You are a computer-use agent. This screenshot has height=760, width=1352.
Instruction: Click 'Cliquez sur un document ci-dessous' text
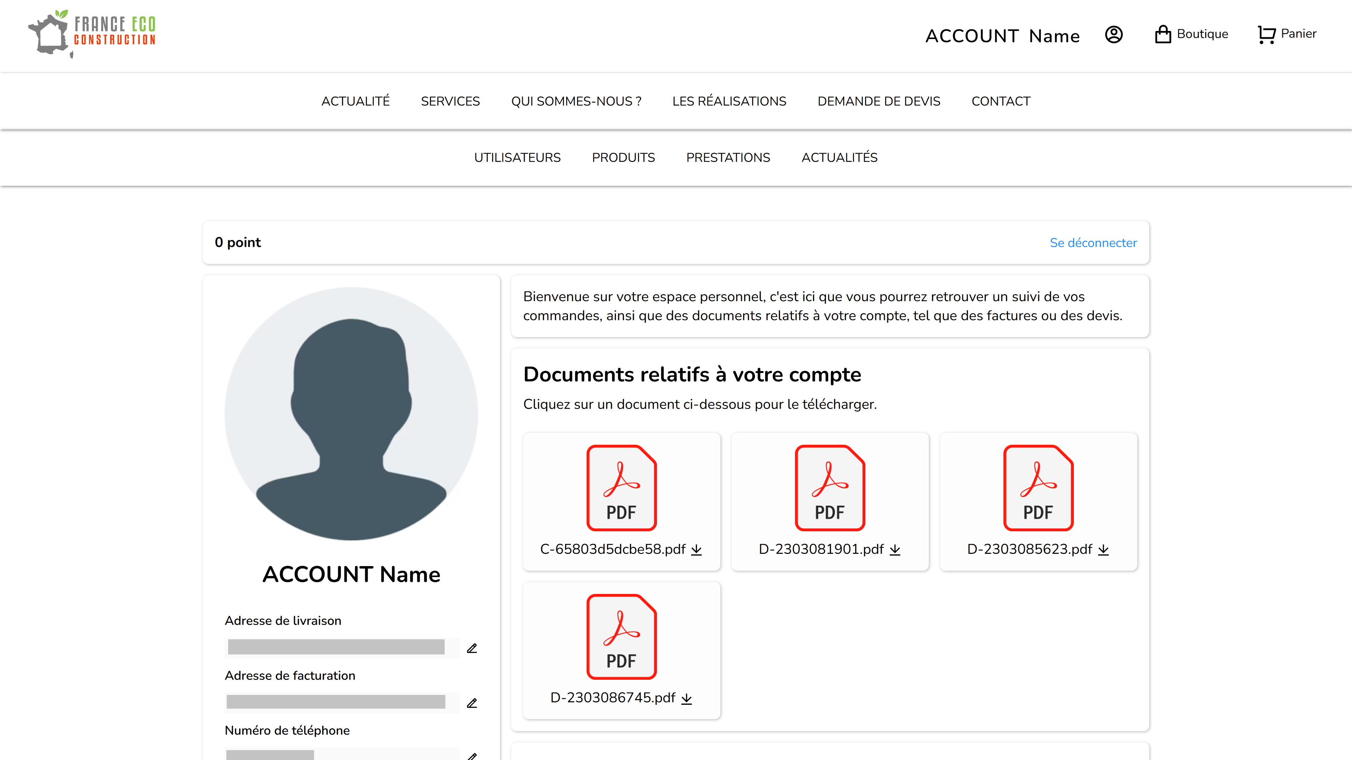pos(700,404)
